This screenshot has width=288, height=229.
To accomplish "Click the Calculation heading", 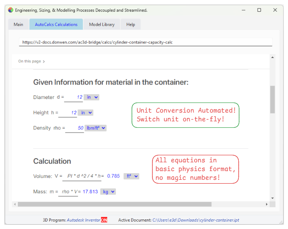I will click(x=52, y=161).
